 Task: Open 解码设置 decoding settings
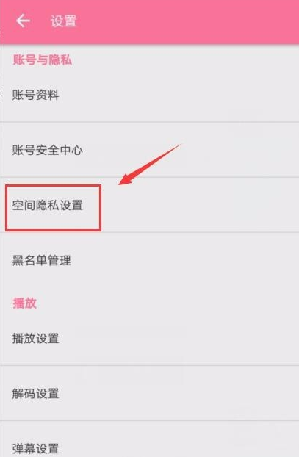click(x=150, y=394)
